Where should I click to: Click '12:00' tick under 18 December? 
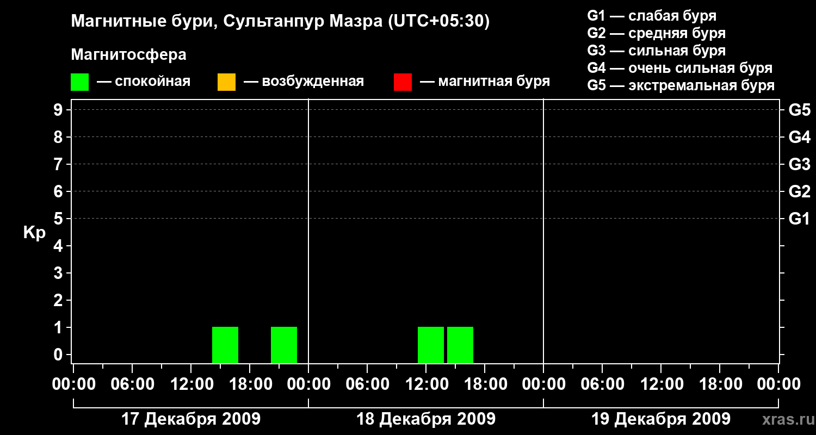(x=426, y=384)
